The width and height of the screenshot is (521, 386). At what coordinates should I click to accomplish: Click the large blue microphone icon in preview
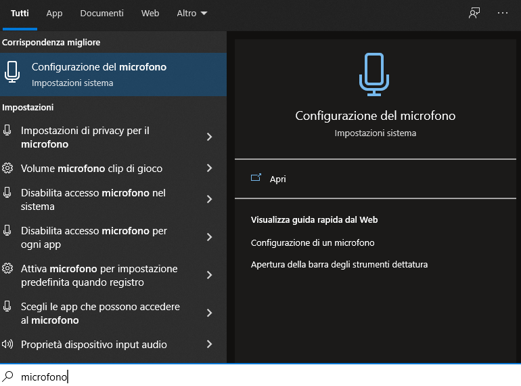click(374, 74)
